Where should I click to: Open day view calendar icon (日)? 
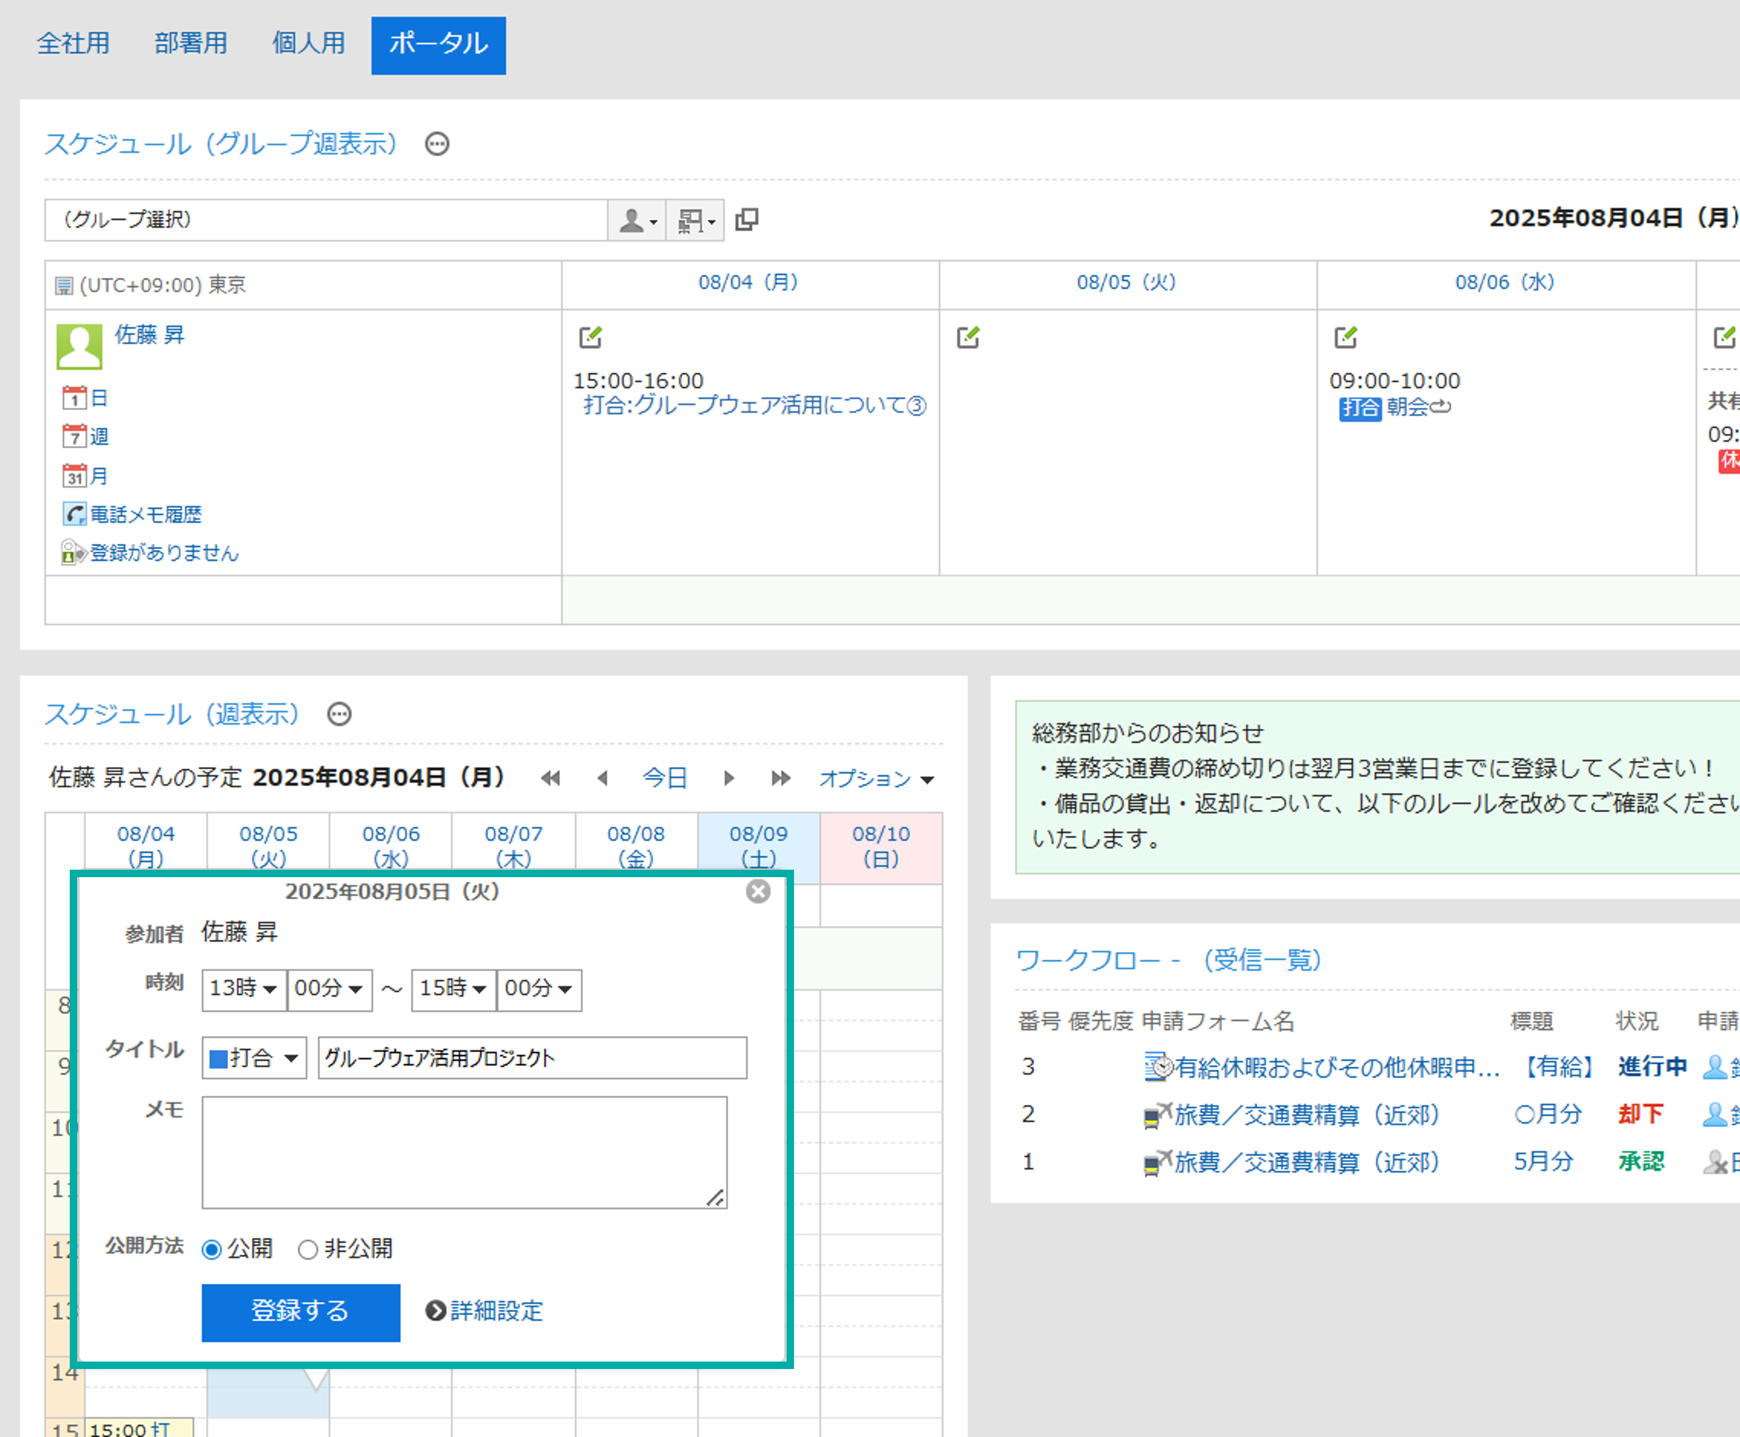pyautogui.click(x=74, y=398)
